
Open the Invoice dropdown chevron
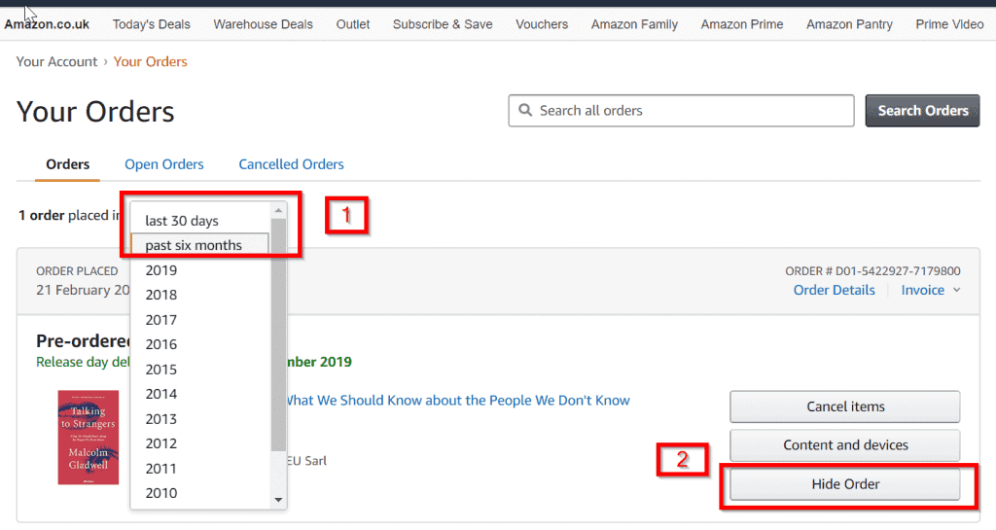[957, 290]
